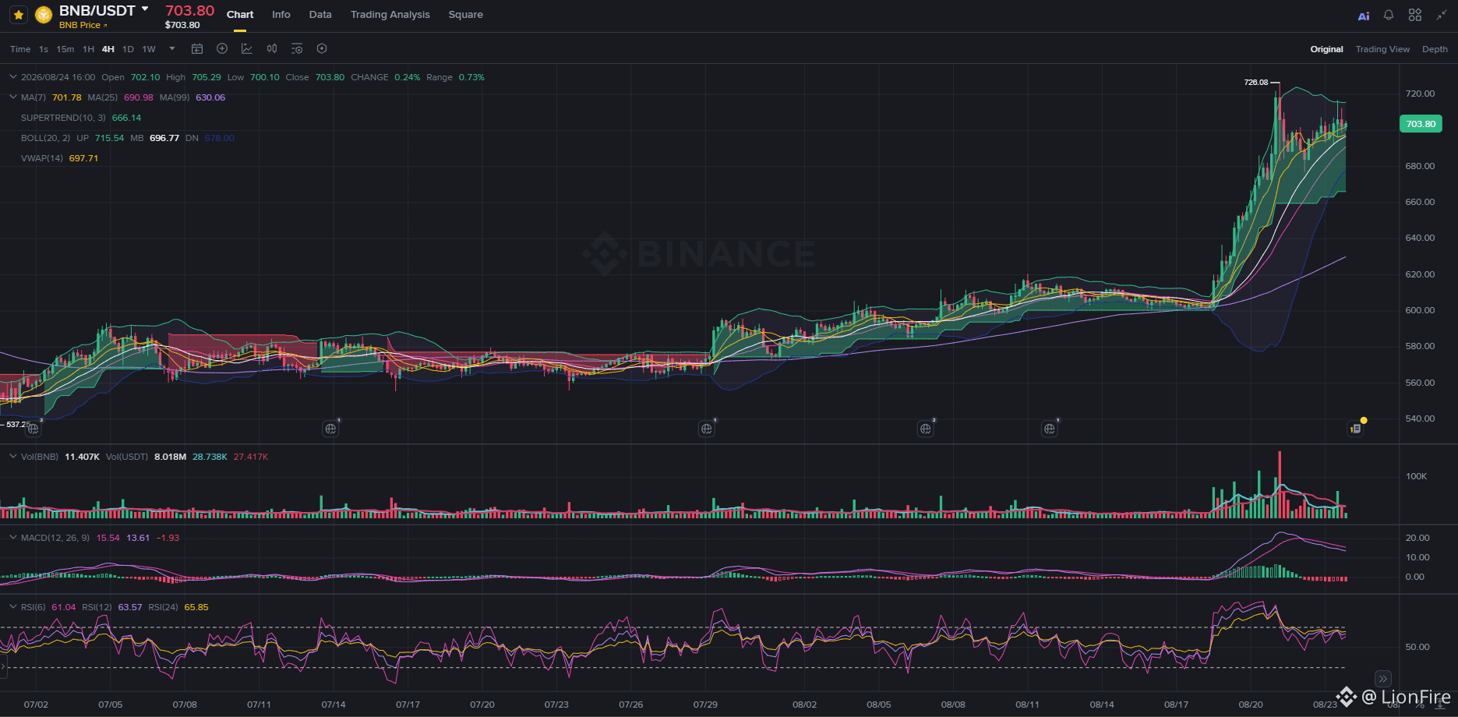Image resolution: width=1458 pixels, height=717 pixels.
Task: Expand the more time intervals dropdown
Action: (172, 48)
